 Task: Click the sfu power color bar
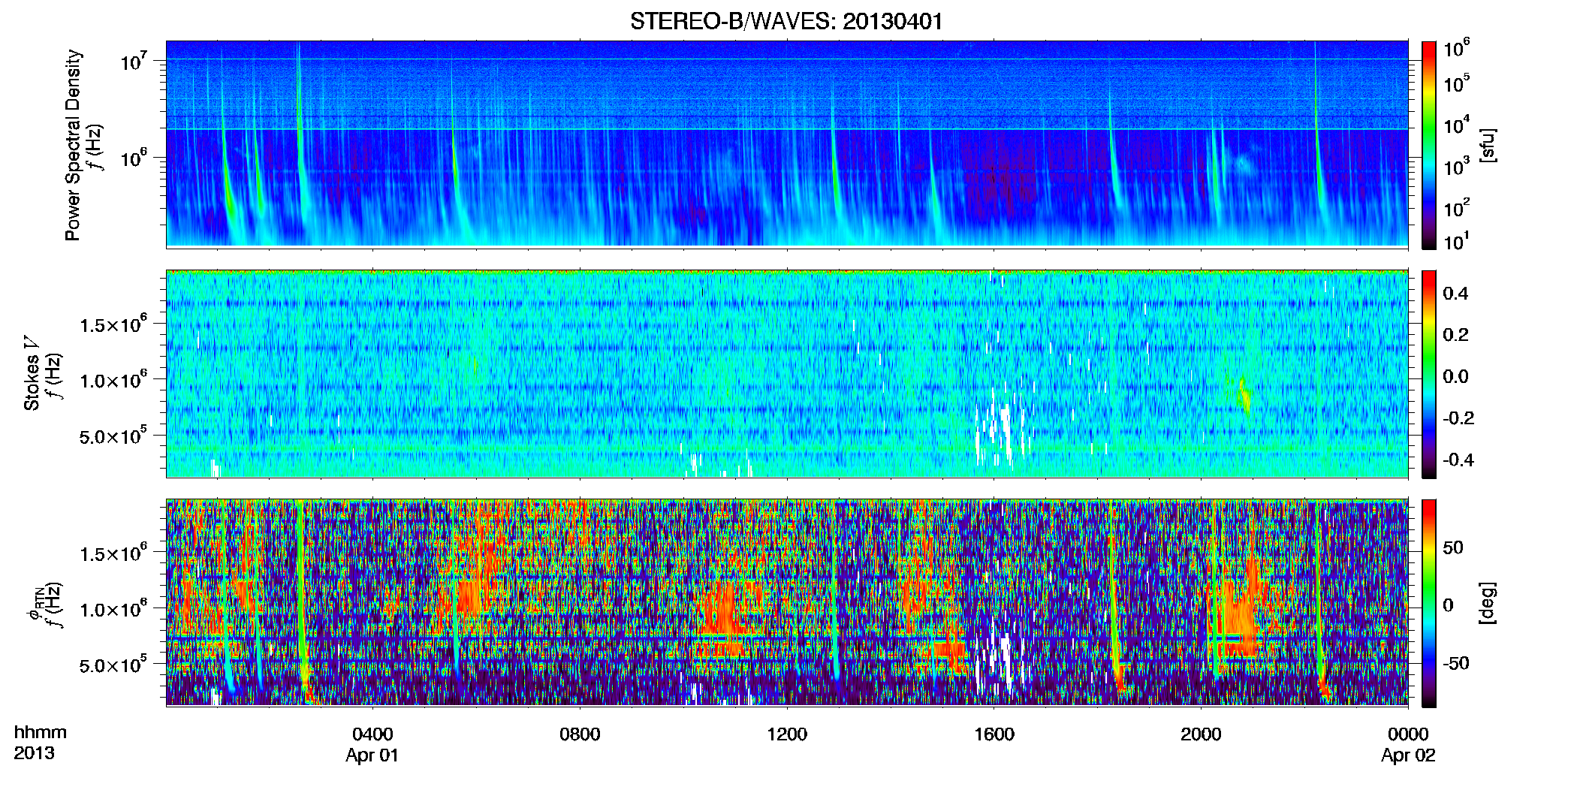[1429, 145]
